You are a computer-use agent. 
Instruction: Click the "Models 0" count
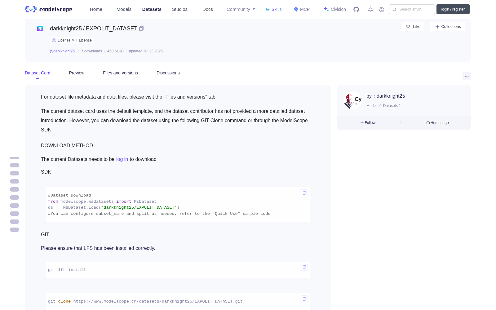[374, 106]
